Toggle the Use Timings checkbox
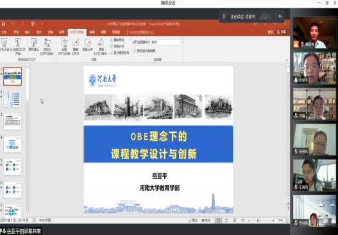Image resolution: width=338 pixels, height=235 pixels. click(x=111, y=46)
